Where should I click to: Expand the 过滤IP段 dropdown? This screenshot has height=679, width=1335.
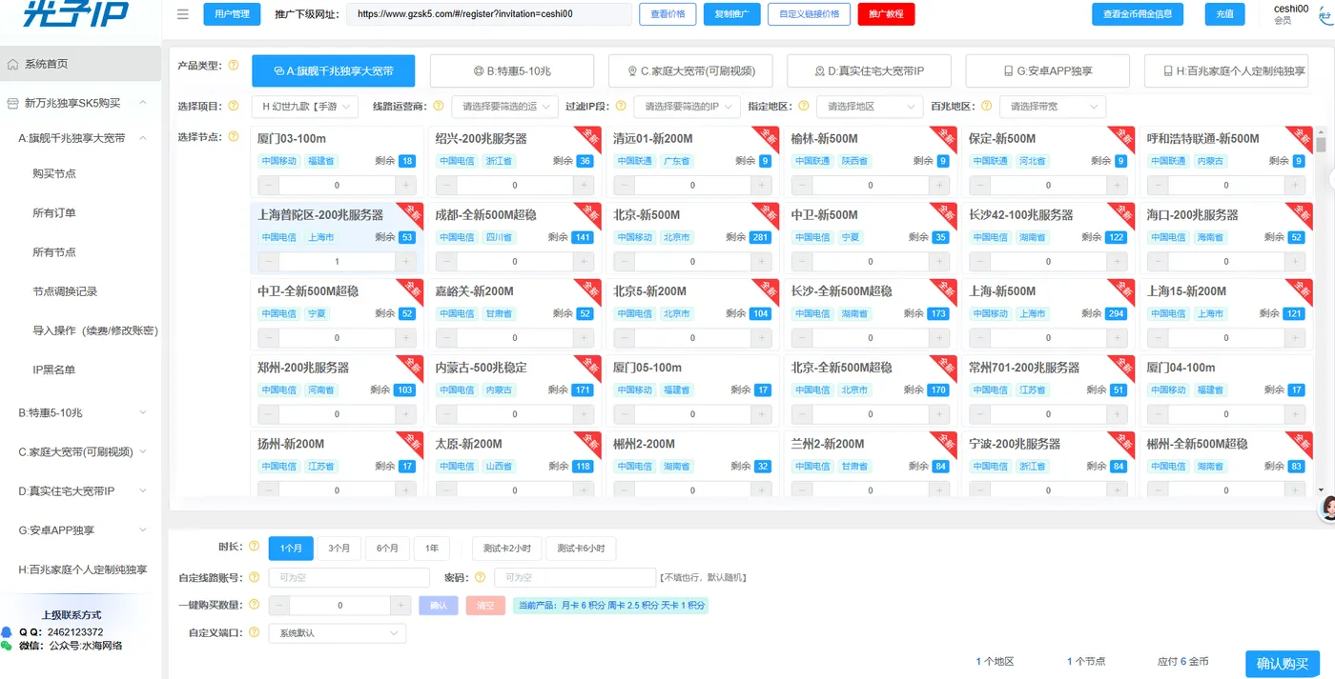point(687,107)
